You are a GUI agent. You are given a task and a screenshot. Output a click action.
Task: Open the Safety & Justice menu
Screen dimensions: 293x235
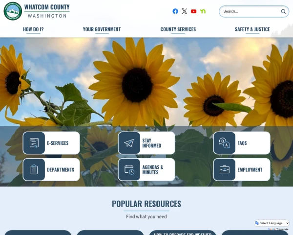point(252,29)
